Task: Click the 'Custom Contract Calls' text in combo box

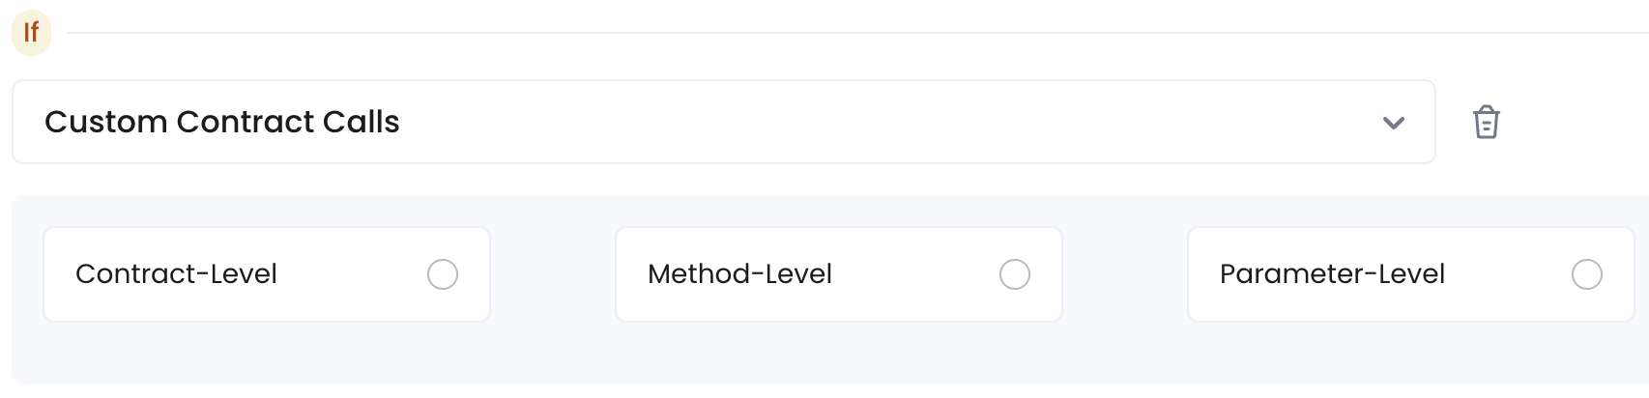Action: [x=222, y=122]
